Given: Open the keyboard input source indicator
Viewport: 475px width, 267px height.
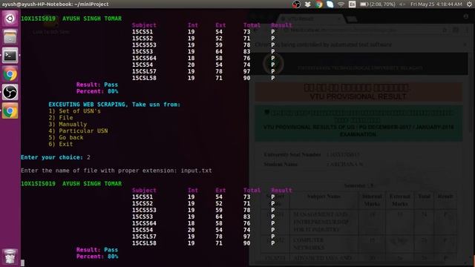Looking at the screenshot, I should [352, 4].
